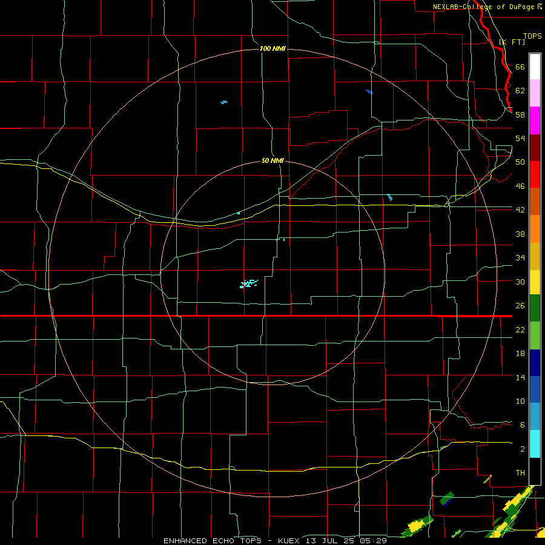
Task: Click the 34 legend value
Action: 520,258
